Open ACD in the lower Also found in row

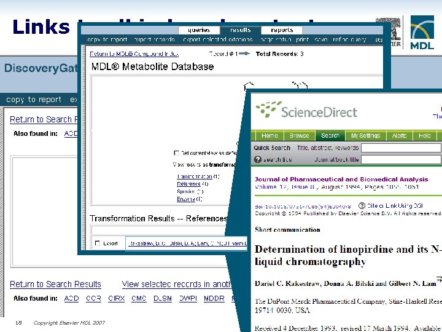(x=71, y=298)
